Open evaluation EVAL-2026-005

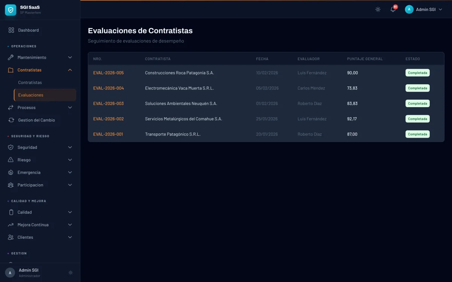[x=108, y=73]
